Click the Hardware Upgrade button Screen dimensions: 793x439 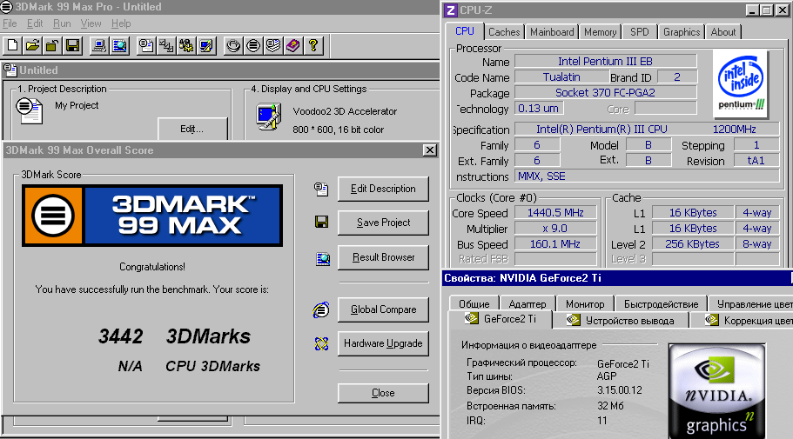point(383,343)
